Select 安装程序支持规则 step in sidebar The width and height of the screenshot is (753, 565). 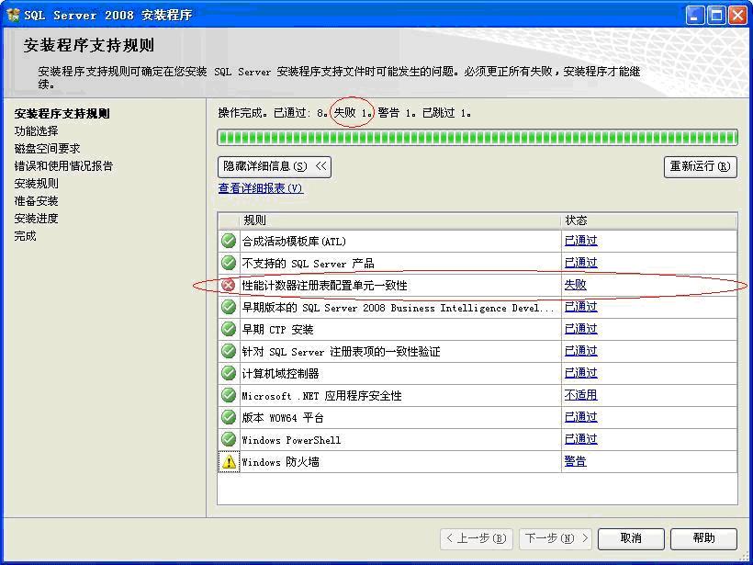point(62,114)
